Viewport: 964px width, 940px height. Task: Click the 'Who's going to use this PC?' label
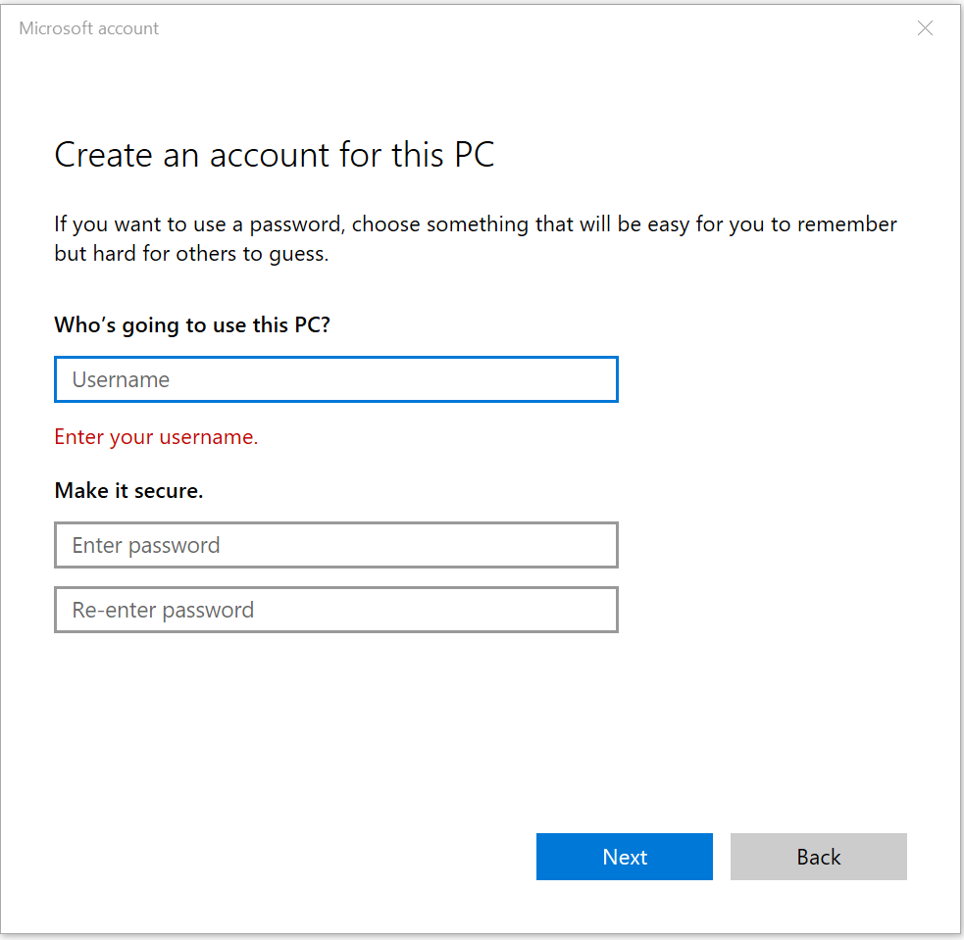tap(192, 324)
